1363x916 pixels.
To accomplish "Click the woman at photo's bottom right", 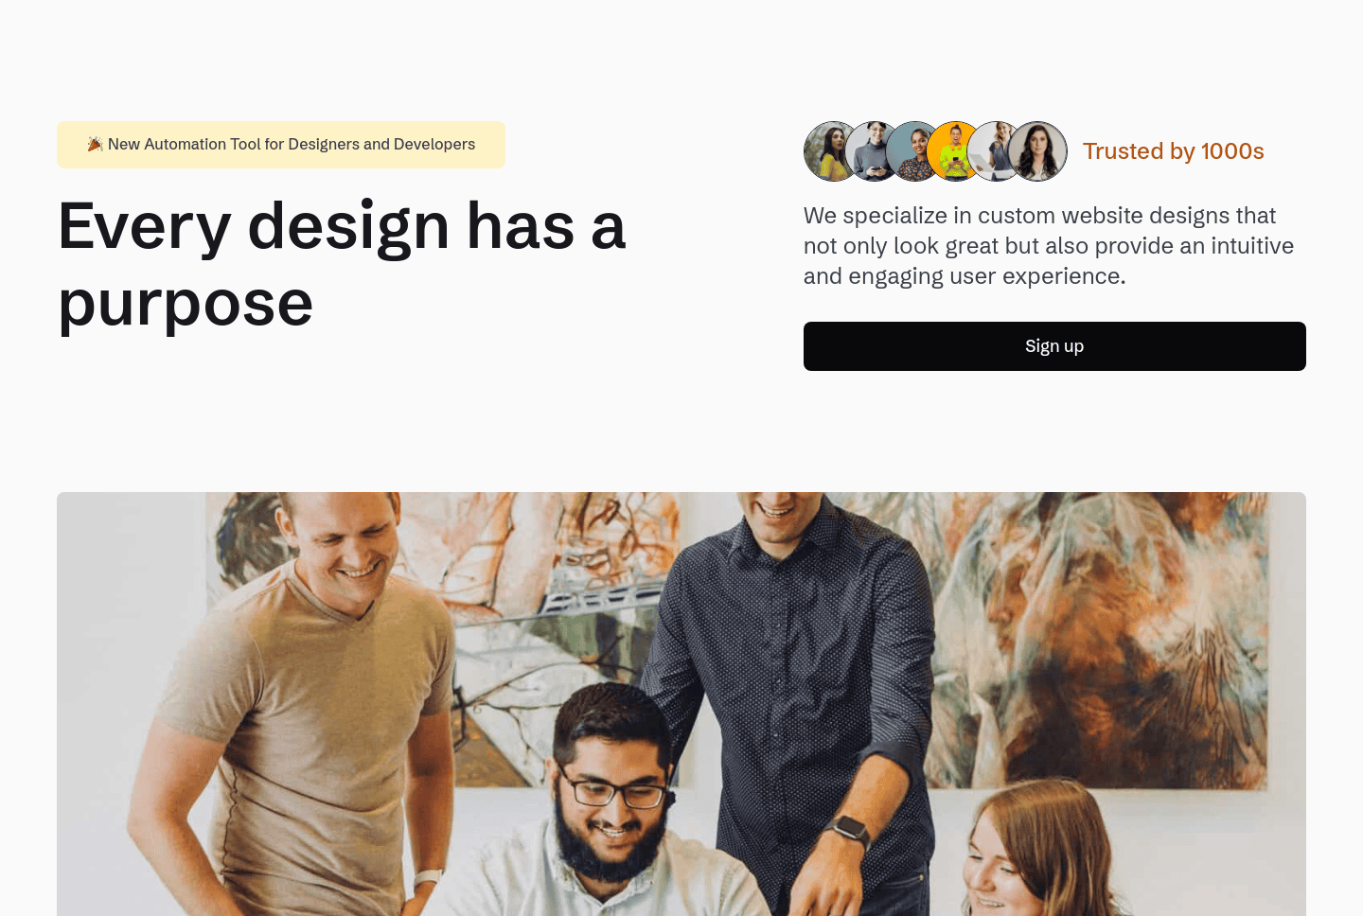I will coord(1041,852).
